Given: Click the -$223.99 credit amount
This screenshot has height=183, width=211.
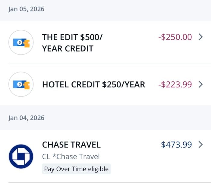Looking at the screenshot, I should click(175, 84).
